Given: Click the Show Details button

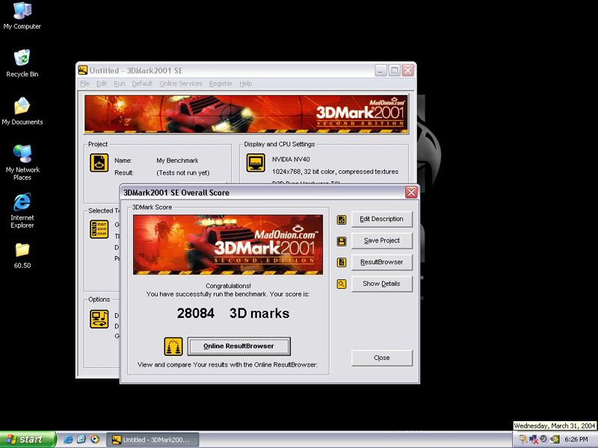Looking at the screenshot, I should click(x=382, y=284).
